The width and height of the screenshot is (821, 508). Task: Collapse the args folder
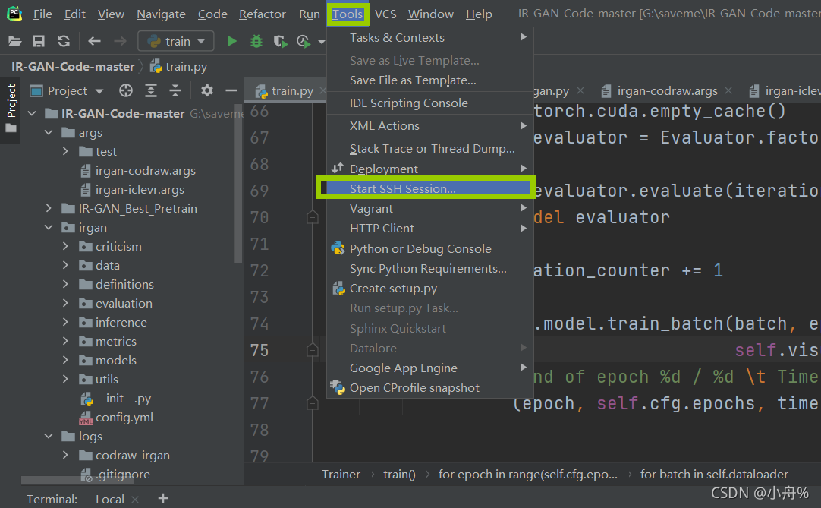[49, 133]
